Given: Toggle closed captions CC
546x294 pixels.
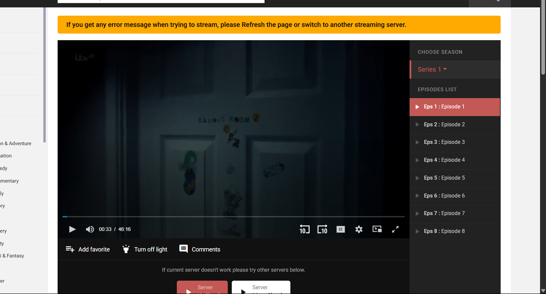Looking at the screenshot, I should 340,229.
